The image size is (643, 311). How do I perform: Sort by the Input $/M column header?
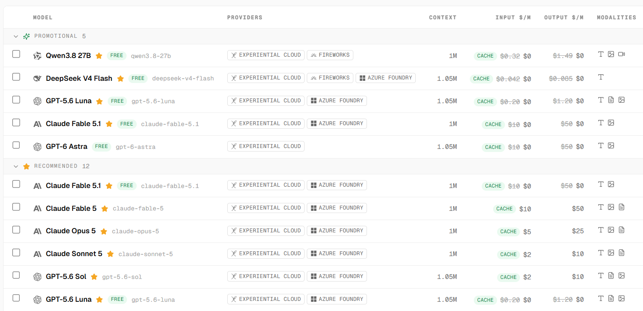pyautogui.click(x=513, y=18)
